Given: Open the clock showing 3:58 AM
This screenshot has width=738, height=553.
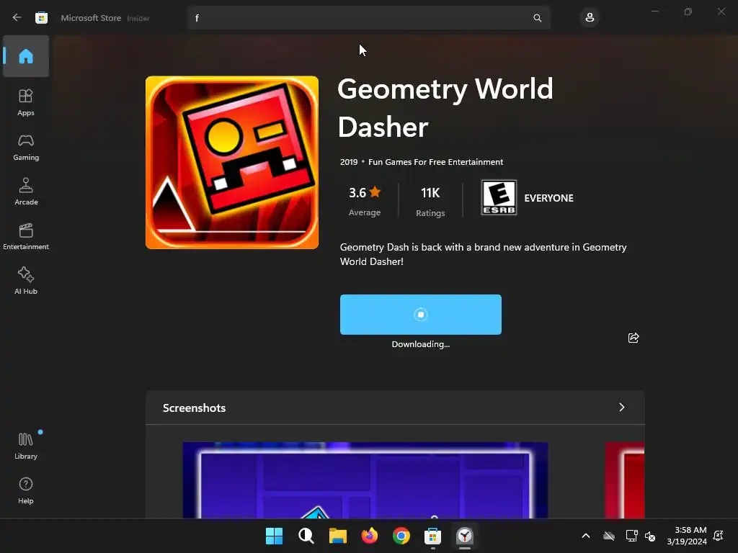Looking at the screenshot, I should click(x=687, y=536).
